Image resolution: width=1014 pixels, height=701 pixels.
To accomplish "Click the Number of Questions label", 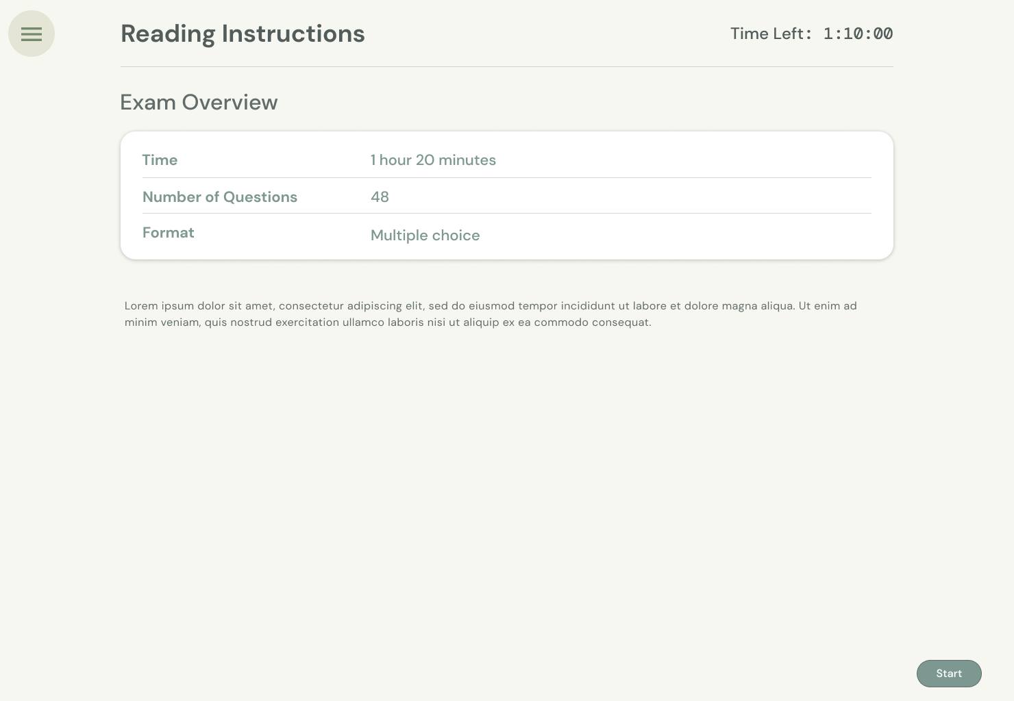I will [x=219, y=197].
